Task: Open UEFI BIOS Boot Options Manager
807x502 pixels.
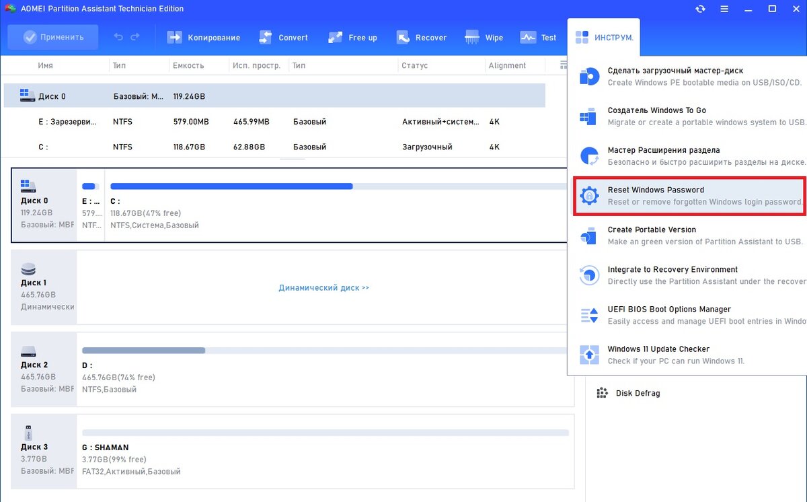Action: pyautogui.click(x=687, y=315)
